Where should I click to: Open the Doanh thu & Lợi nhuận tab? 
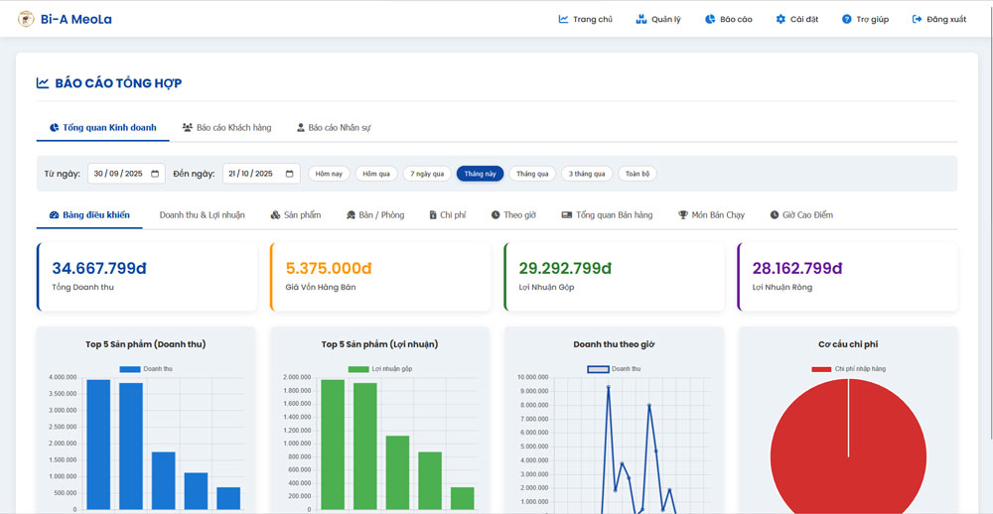(202, 214)
